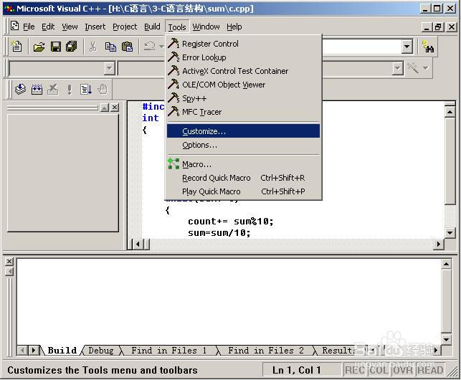Click the Stop Build icon

53,89
